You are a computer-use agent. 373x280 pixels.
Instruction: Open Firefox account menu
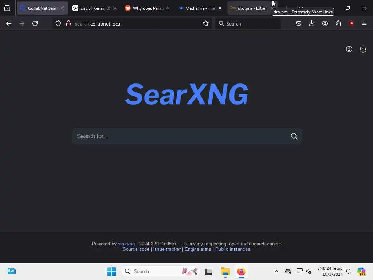[325, 23]
